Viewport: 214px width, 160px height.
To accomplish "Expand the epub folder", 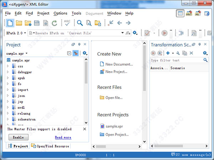I will point(8,78).
